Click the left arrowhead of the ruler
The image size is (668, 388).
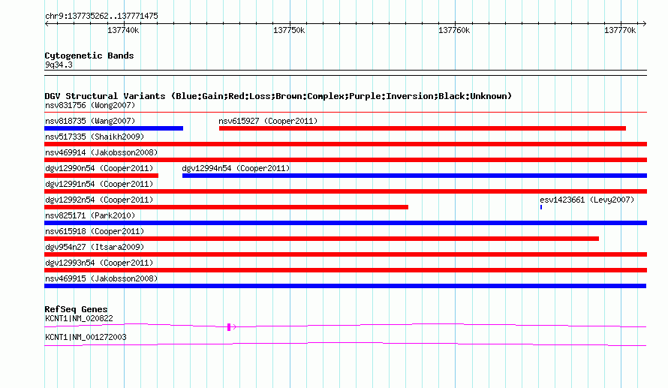coord(47,23)
